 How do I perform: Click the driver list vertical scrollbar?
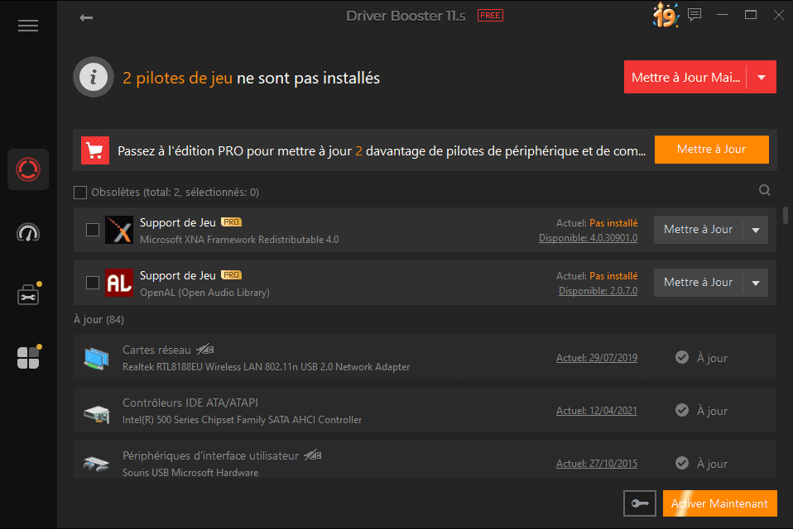(786, 215)
